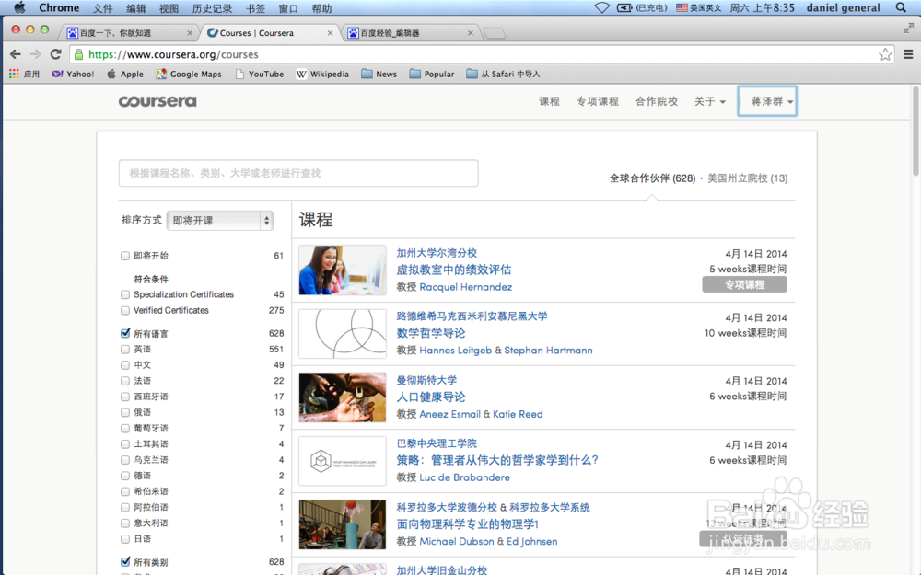Uncheck the 所有类别 checkbox

125,561
